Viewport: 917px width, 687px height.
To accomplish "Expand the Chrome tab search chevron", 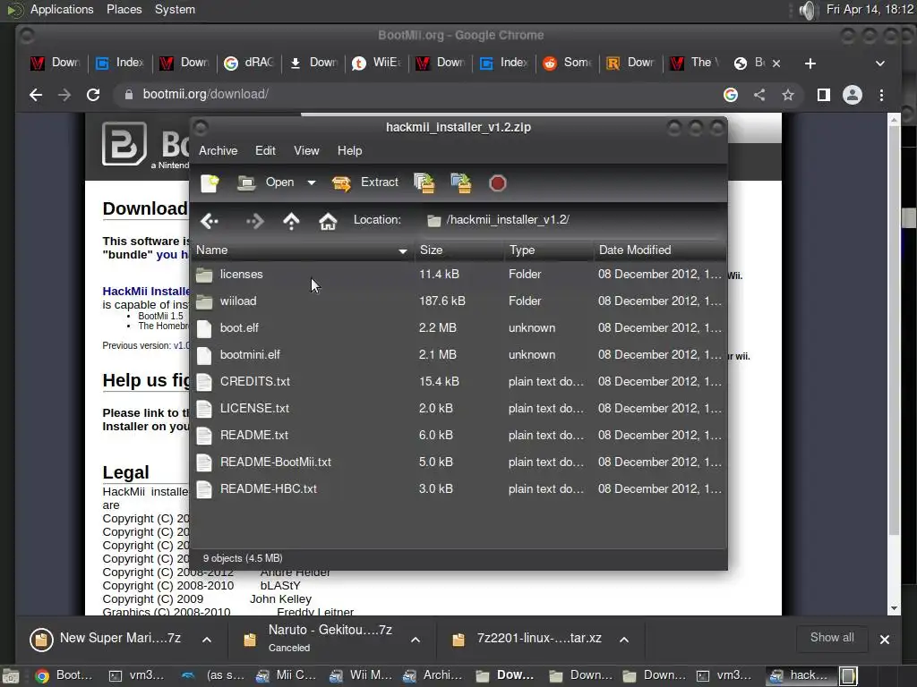I will pyautogui.click(x=880, y=64).
